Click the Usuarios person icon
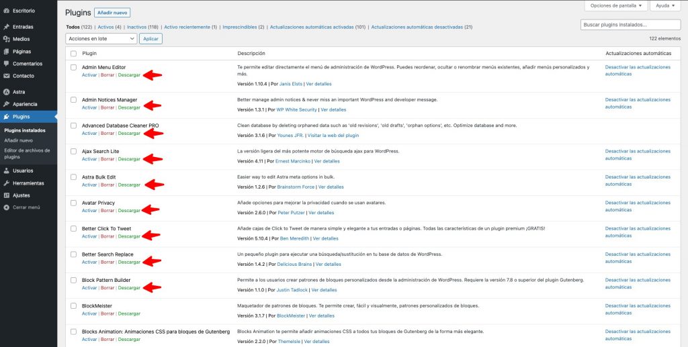Screen dimensions: 688x347 6,170
